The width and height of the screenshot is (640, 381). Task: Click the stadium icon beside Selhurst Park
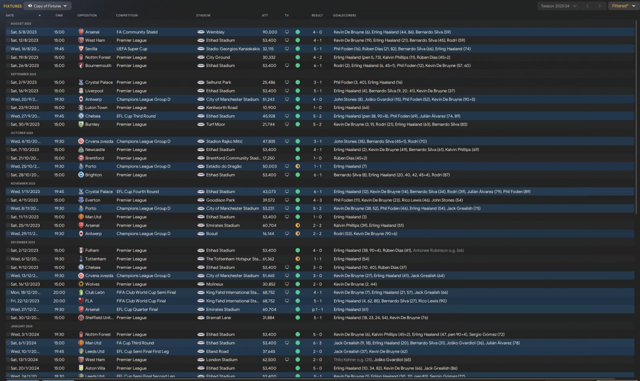coord(201,82)
